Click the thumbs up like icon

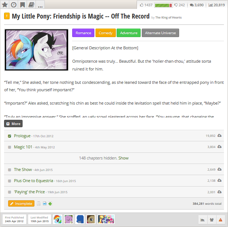pyautogui.click(x=141, y=5)
